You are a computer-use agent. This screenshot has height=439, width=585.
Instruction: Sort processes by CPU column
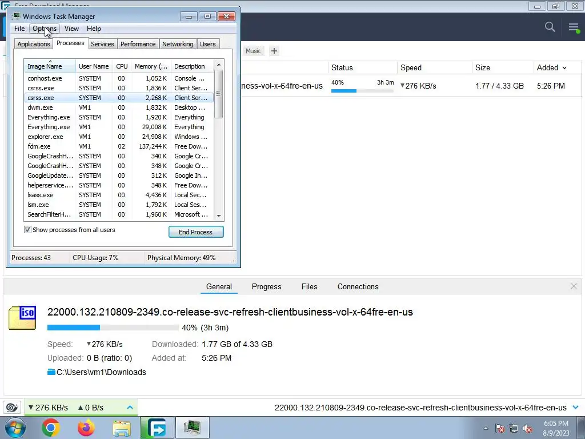coord(122,66)
